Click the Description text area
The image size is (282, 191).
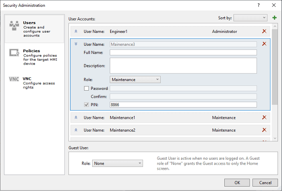pos(183,65)
